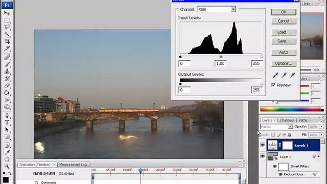Screen dimensions: 327x184
Task: Select the Eyedropper tool in toolbox
Action: click(x=7, y=152)
